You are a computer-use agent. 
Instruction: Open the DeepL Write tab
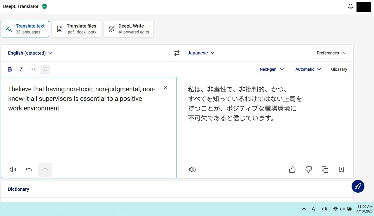[128, 29]
